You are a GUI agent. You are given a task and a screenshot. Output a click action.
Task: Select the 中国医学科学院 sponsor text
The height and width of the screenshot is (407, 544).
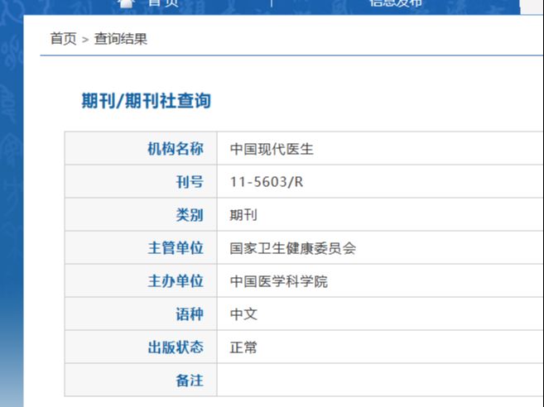pyautogui.click(x=278, y=281)
